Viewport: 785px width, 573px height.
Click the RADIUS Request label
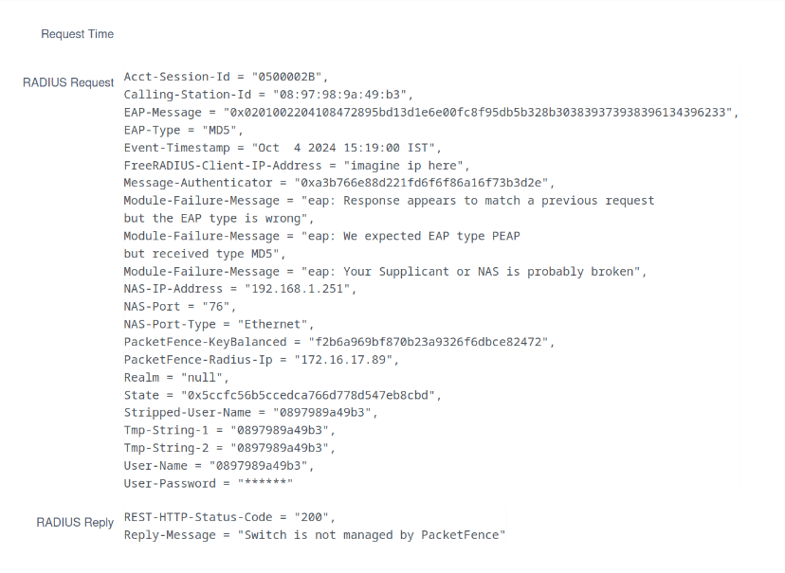68,82
